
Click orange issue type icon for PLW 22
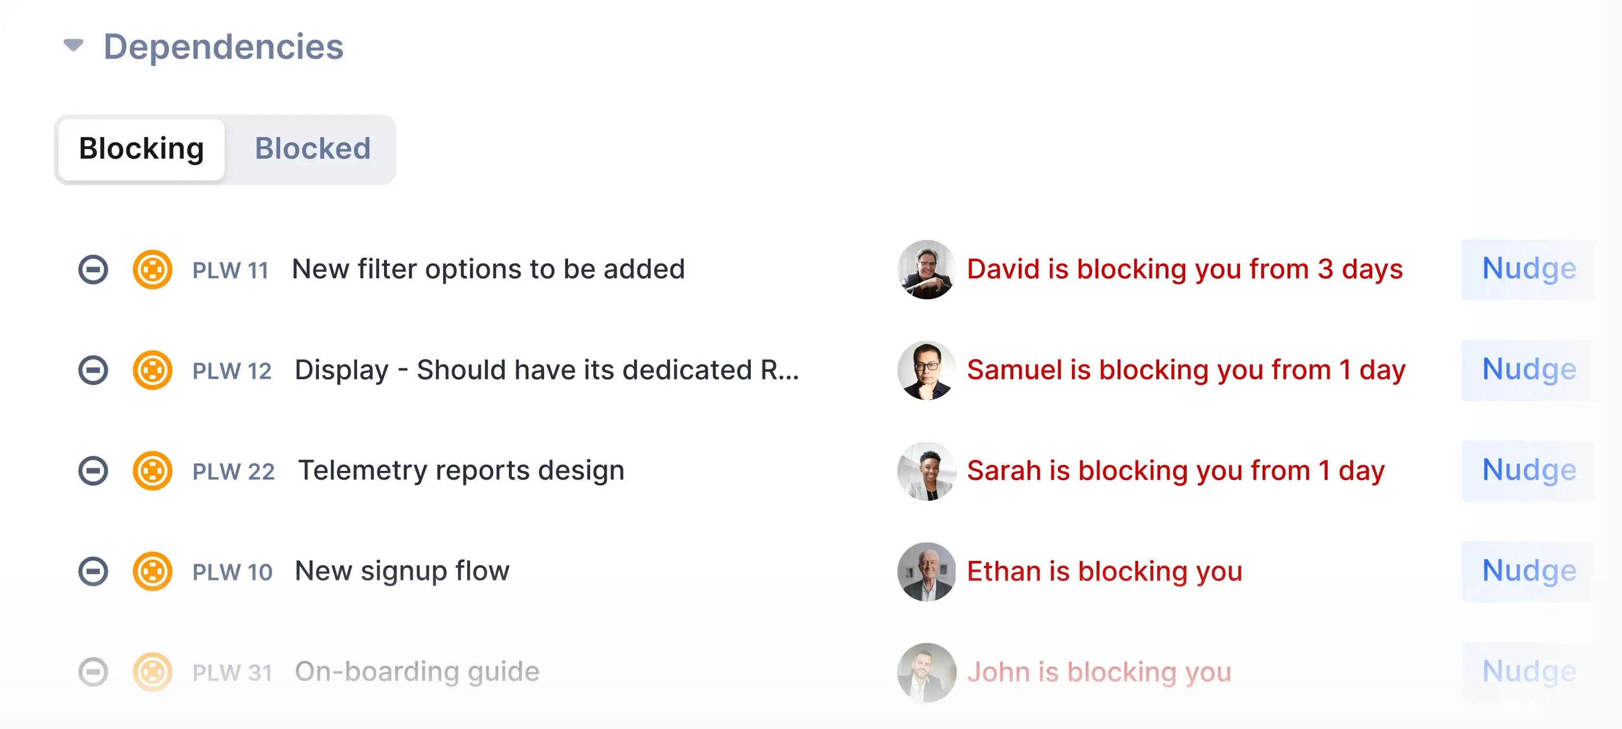(x=152, y=471)
